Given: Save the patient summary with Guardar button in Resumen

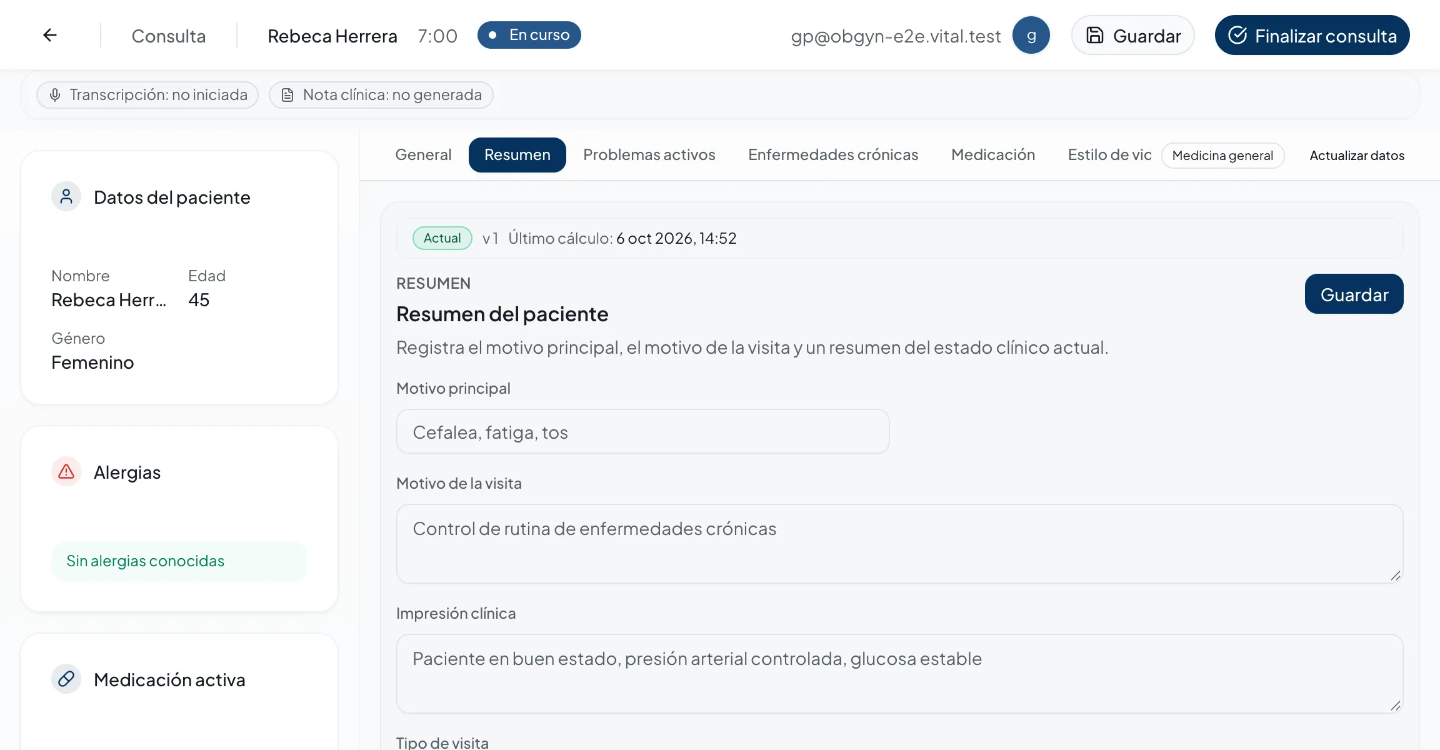Looking at the screenshot, I should (1354, 294).
